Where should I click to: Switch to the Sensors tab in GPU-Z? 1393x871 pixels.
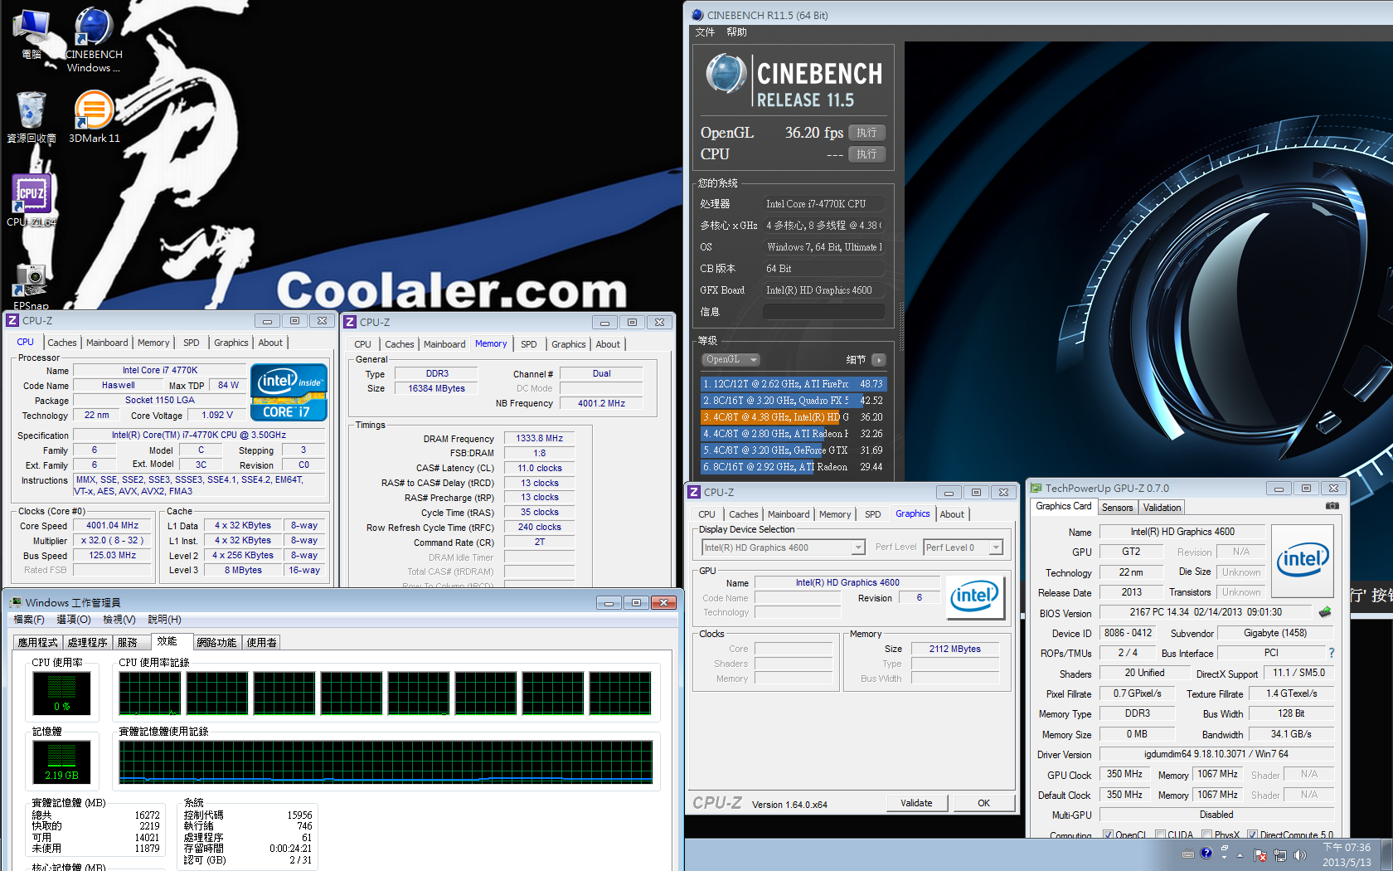point(1117,508)
